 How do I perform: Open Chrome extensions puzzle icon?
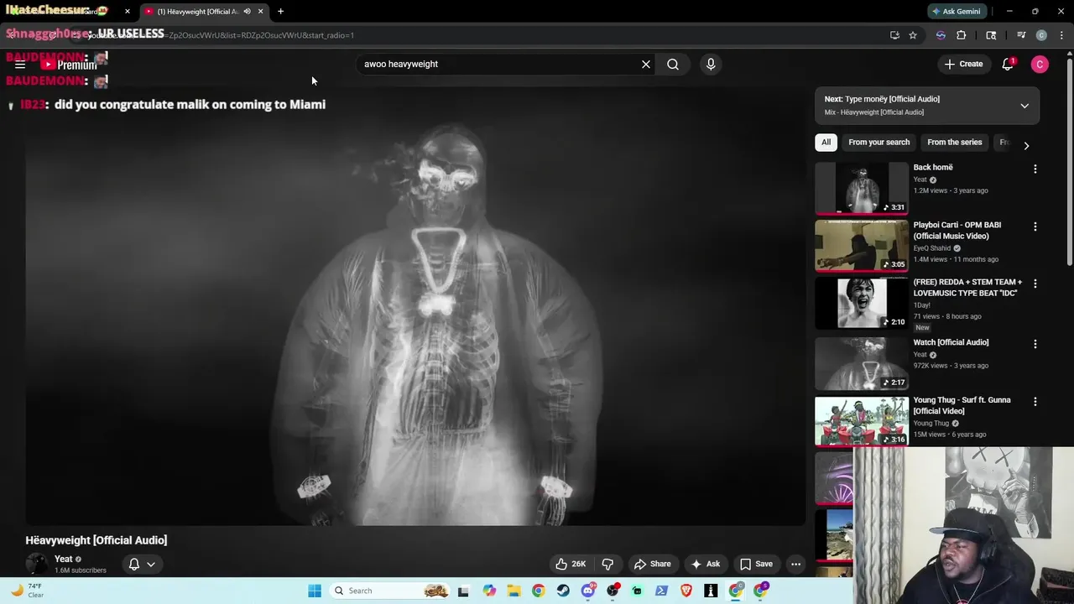pos(962,35)
